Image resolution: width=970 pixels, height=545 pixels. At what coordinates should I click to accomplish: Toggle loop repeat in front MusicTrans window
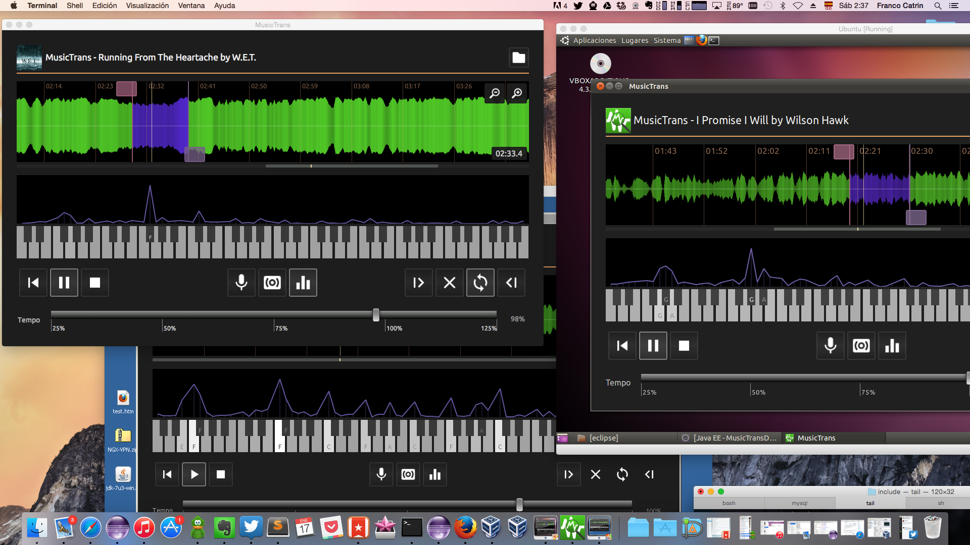[x=480, y=283]
